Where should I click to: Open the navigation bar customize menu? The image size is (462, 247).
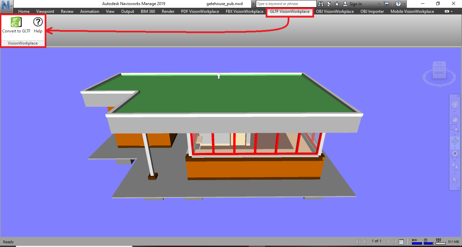coord(458,188)
